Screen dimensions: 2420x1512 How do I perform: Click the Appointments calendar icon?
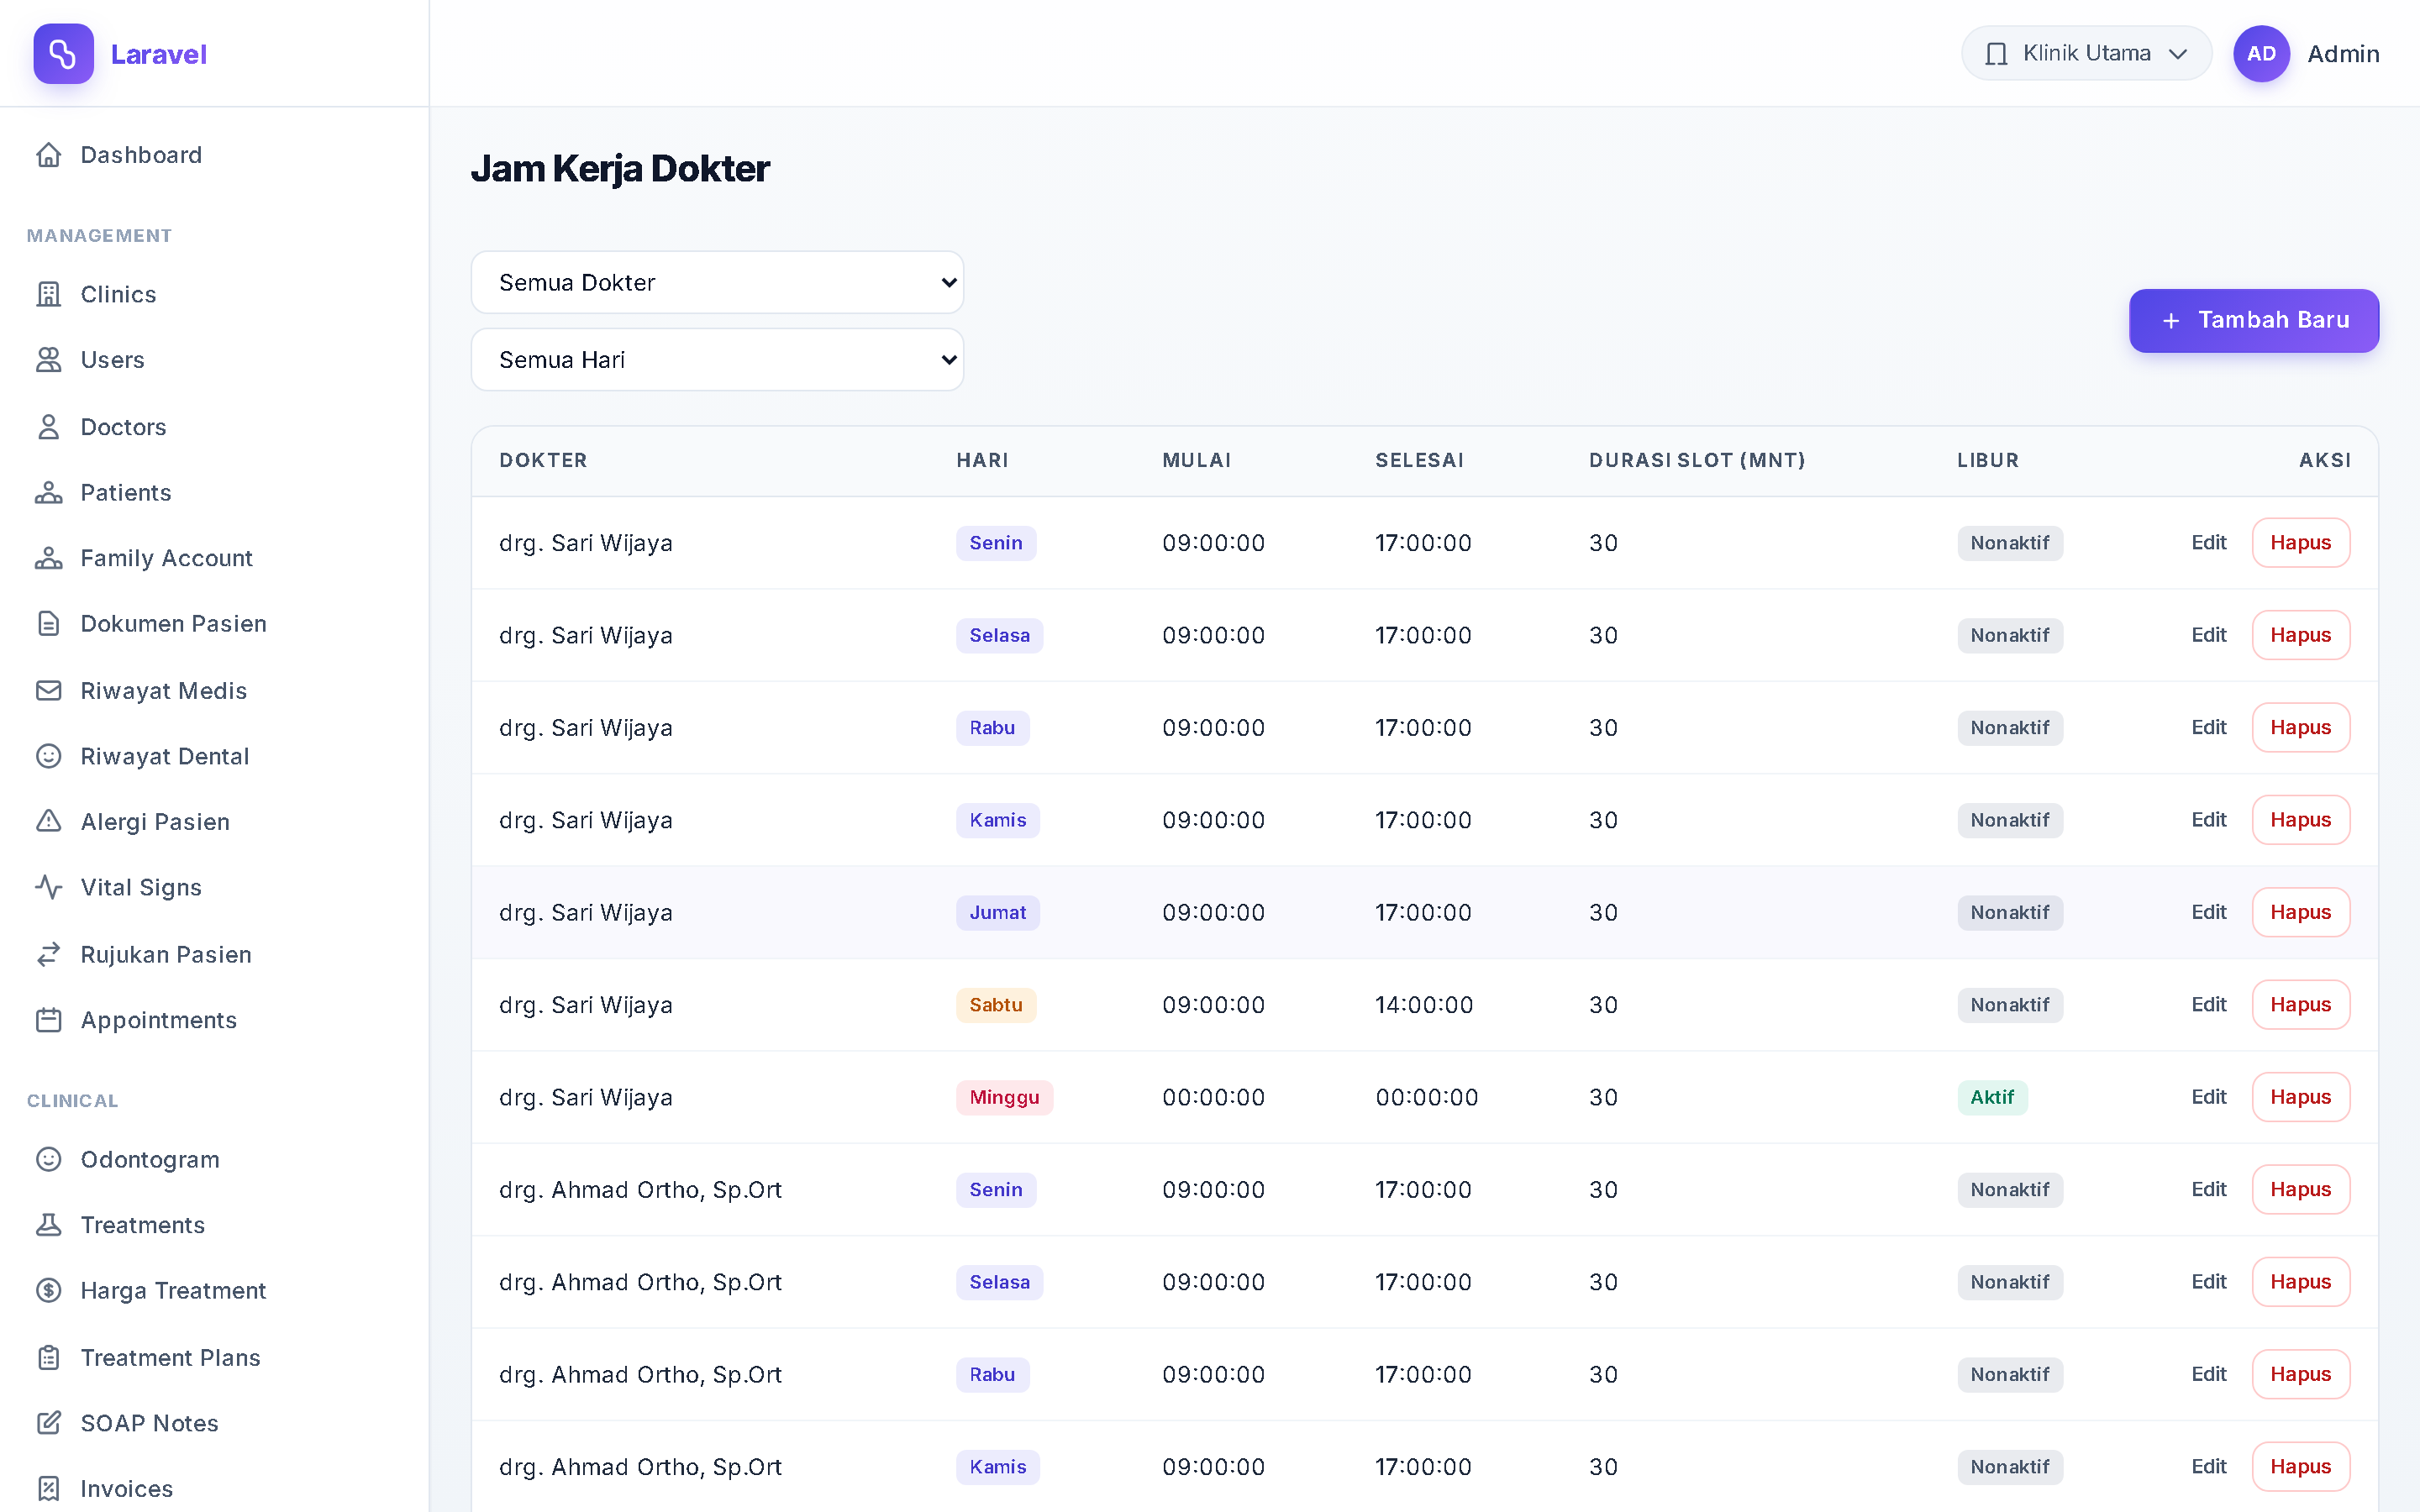pyautogui.click(x=49, y=1020)
